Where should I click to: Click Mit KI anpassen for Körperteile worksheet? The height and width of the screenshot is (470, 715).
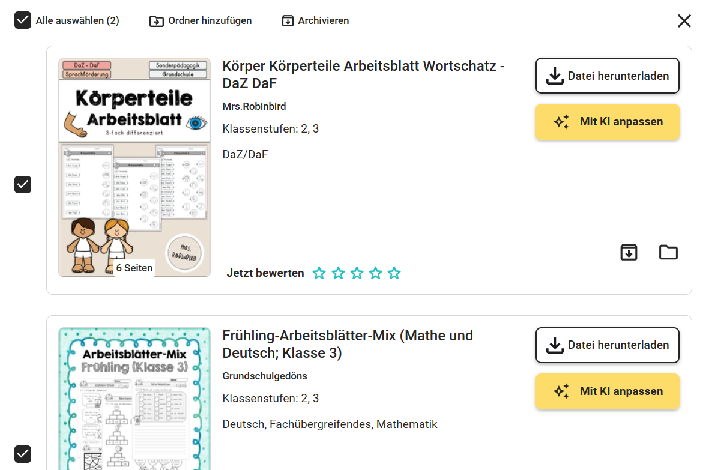point(607,122)
